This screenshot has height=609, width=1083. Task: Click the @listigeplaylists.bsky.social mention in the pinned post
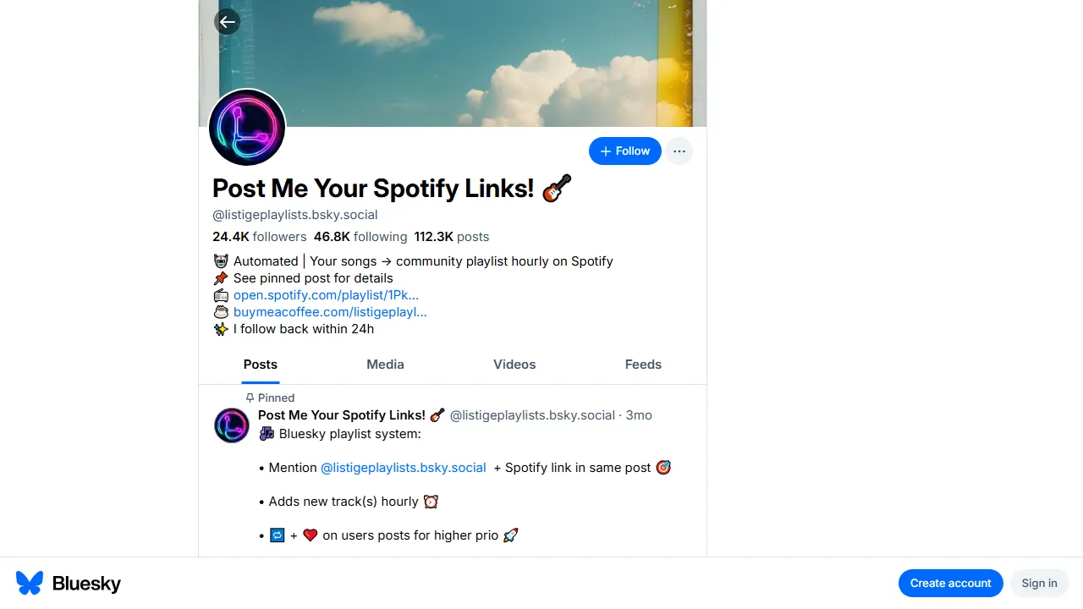pos(403,468)
